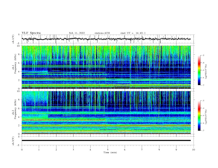Click the ch.1 PSD color scale bar

[x=199, y=70]
